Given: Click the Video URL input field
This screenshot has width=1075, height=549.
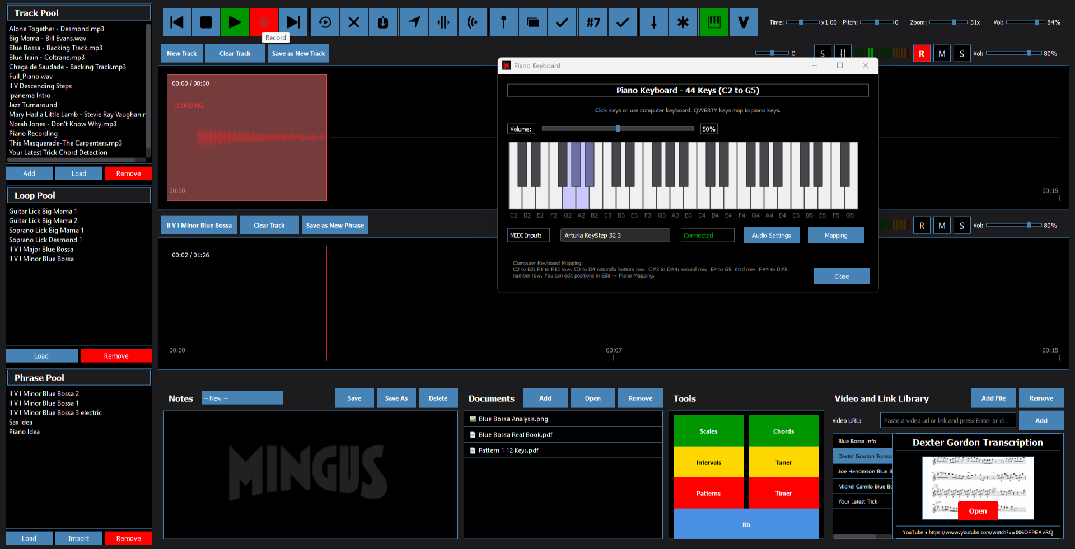Looking at the screenshot, I should tap(947, 421).
